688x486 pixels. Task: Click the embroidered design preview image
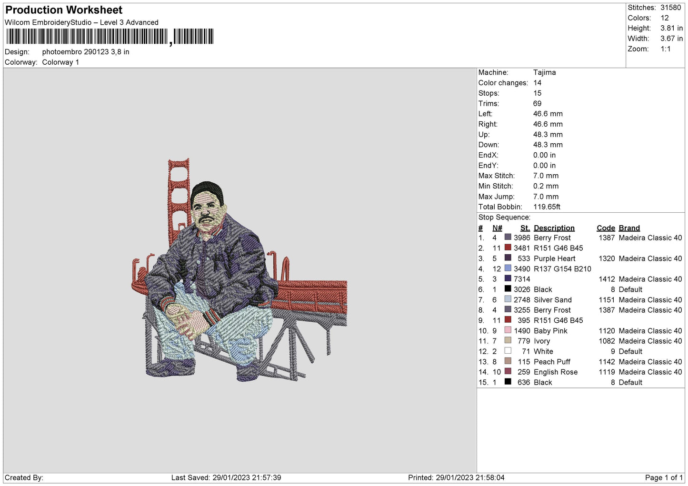tap(239, 270)
